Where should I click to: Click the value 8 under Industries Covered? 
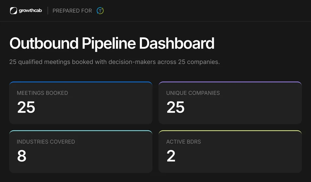[x=22, y=156]
